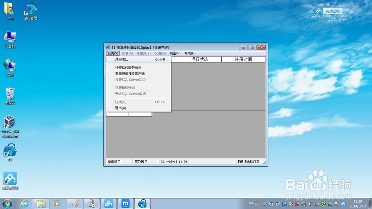Open Windows Explorer from taskbar
372x209 pixels.
[x=41, y=203]
